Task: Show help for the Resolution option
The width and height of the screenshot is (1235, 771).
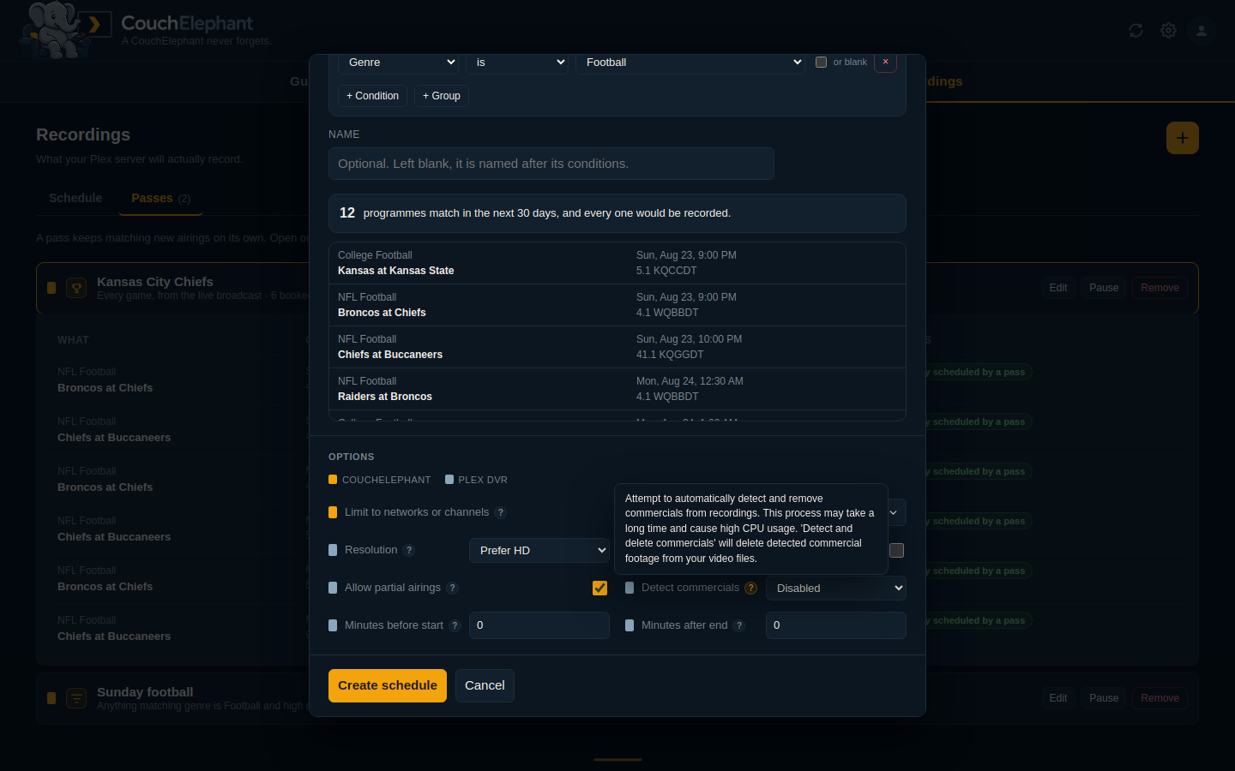Action: tap(409, 551)
